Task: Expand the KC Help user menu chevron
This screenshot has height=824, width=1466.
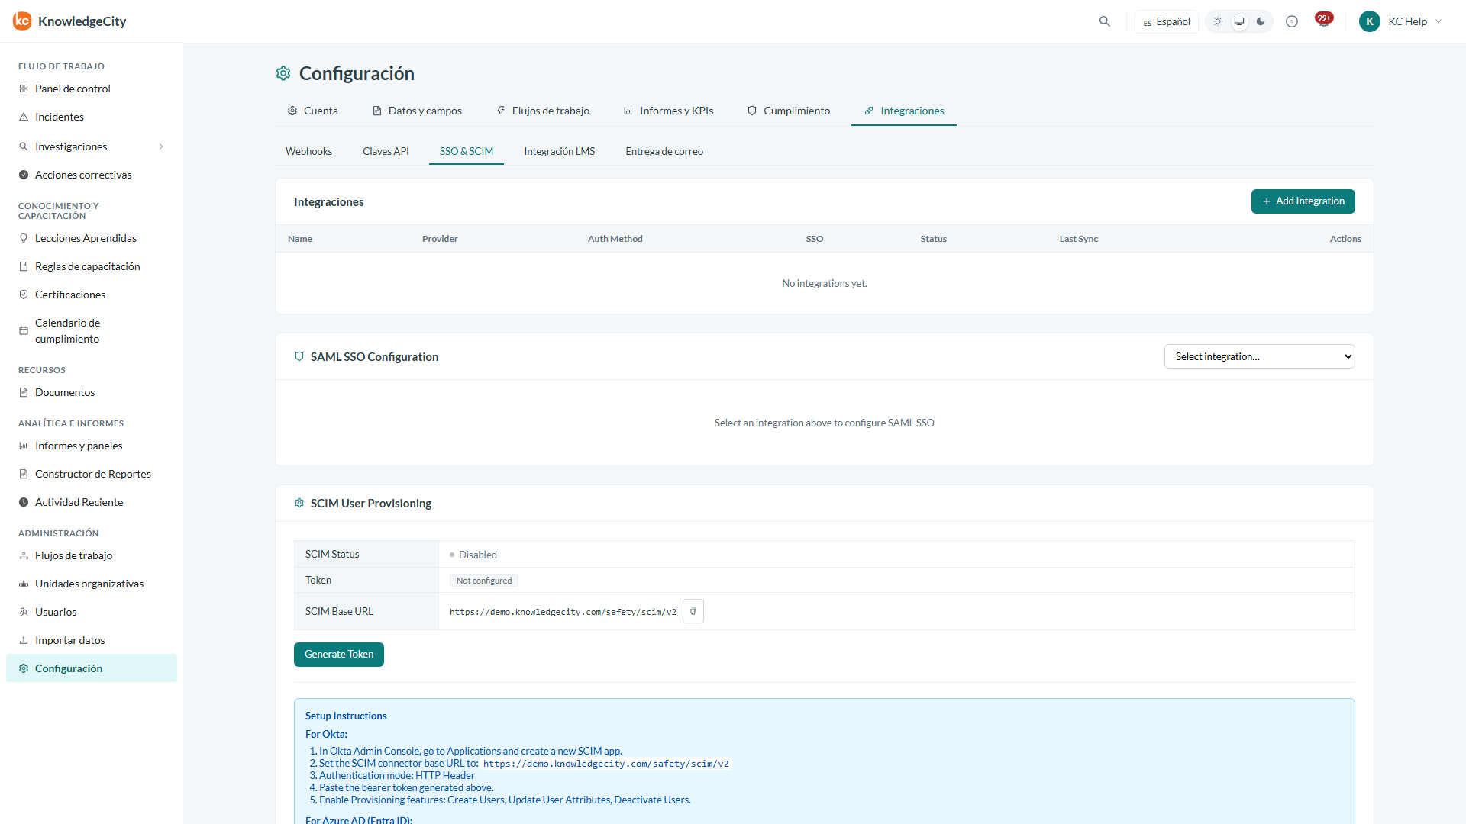Action: [x=1439, y=21]
